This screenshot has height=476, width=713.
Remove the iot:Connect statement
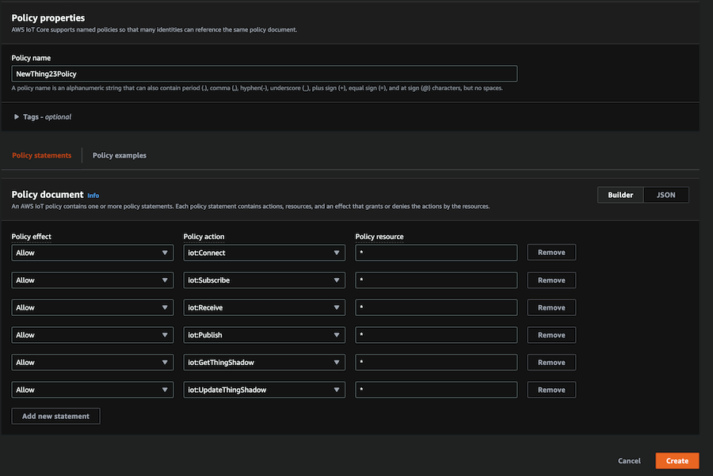click(551, 253)
